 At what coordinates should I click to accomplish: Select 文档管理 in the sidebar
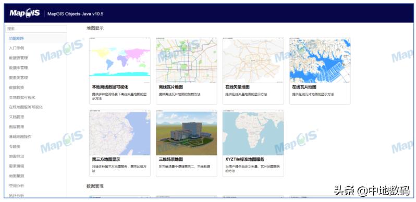(x=17, y=117)
